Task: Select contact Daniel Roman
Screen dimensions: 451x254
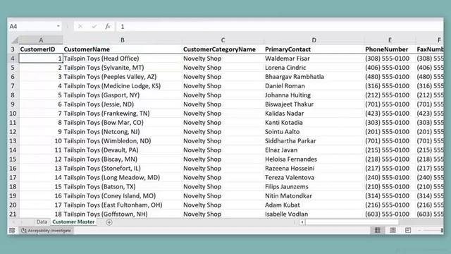Action: 314,86
